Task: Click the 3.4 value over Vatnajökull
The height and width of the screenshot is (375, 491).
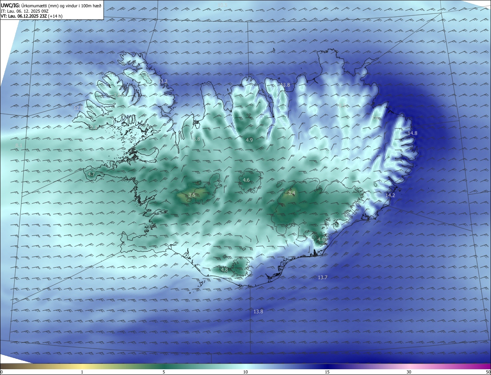Action: (291, 193)
